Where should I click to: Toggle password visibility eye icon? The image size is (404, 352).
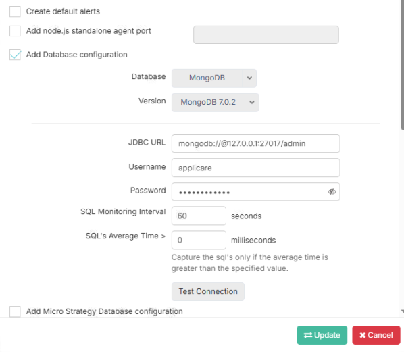332,191
